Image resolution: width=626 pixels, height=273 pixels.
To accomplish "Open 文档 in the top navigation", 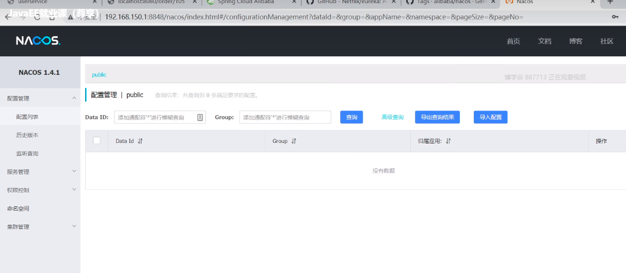I will point(544,41).
